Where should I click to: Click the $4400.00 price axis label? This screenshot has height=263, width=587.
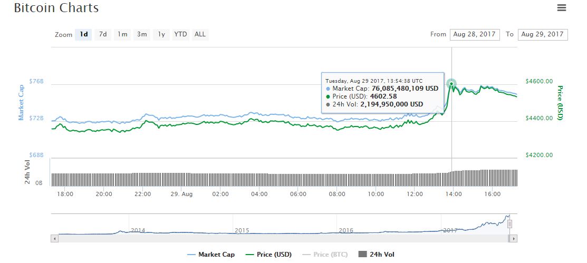click(539, 118)
